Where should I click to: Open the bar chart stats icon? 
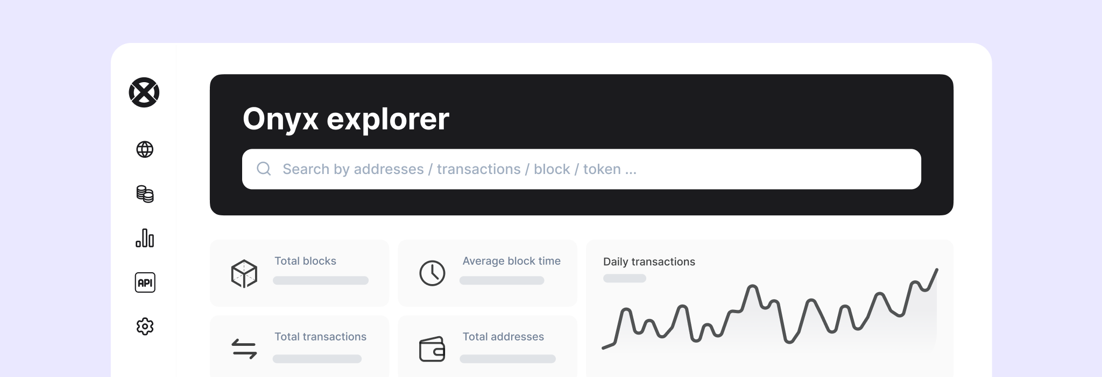coord(145,238)
